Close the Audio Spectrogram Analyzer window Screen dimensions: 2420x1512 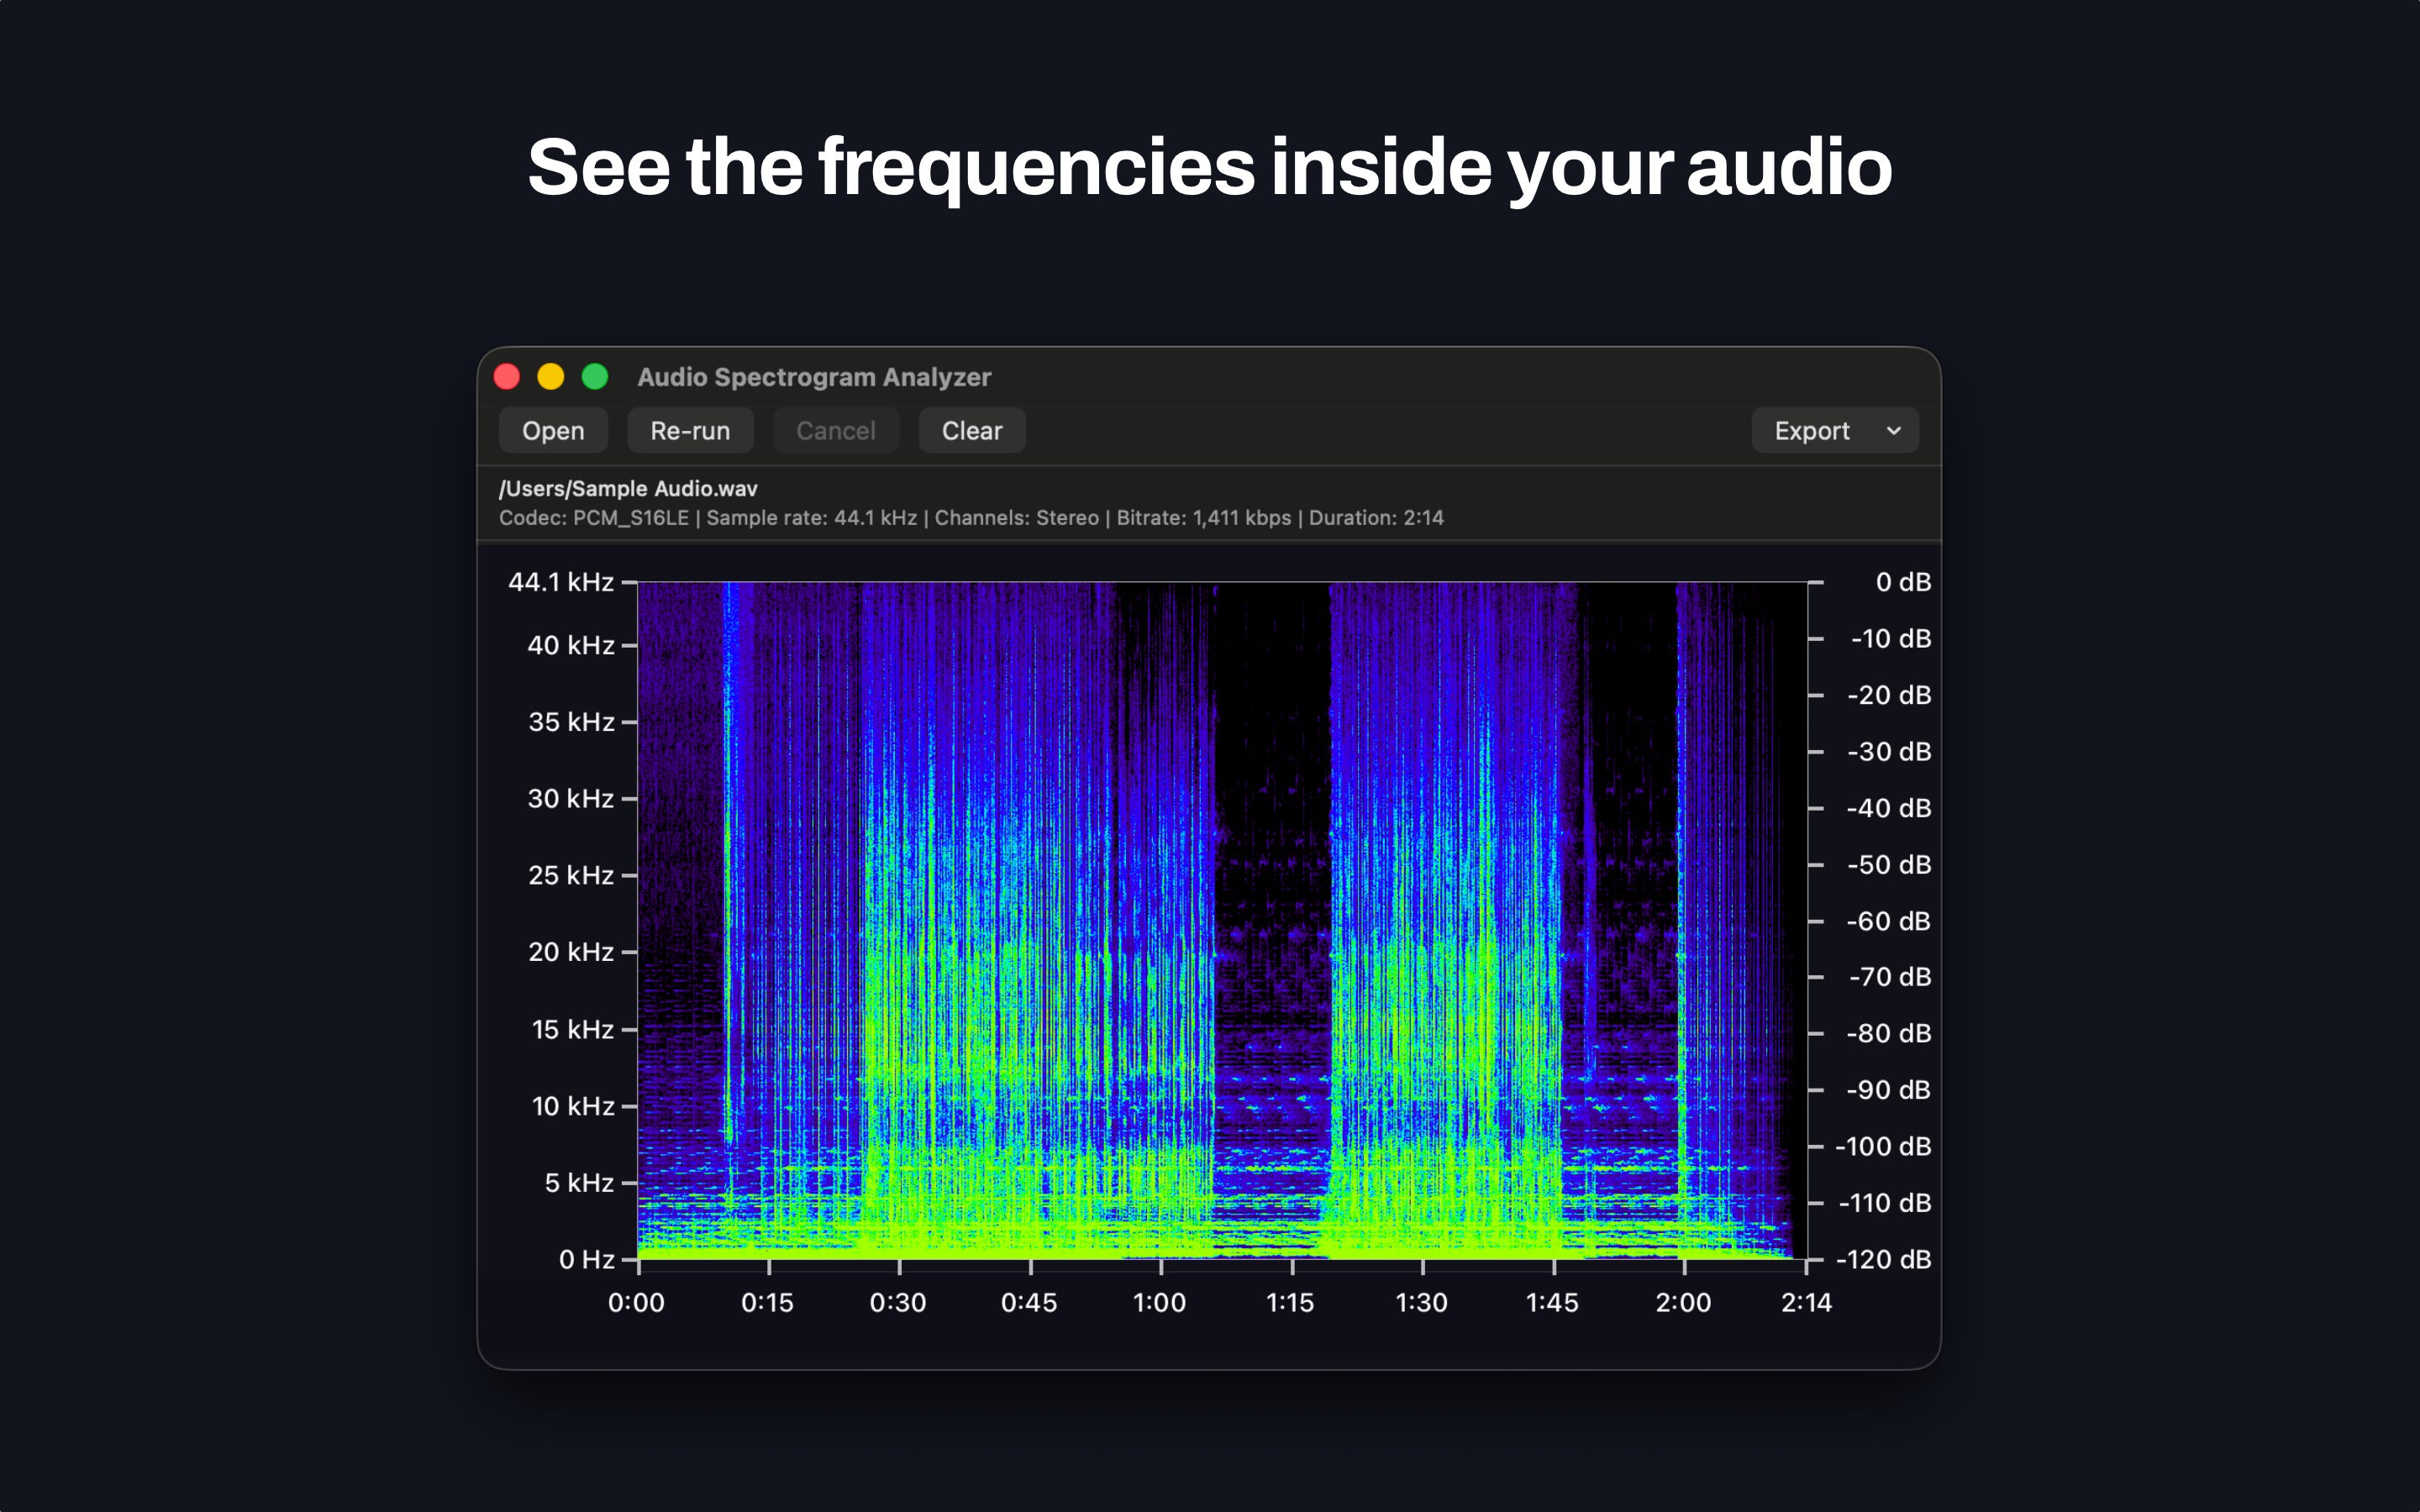(507, 377)
